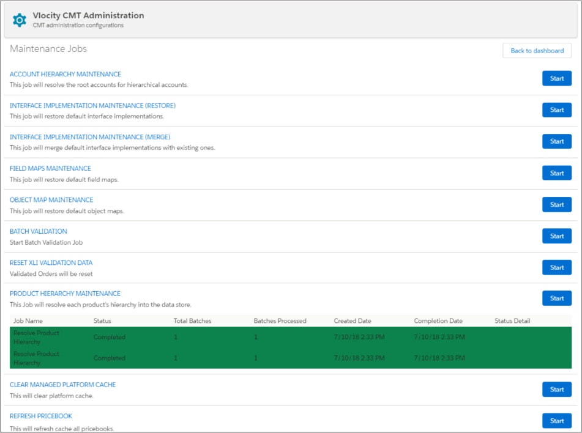The height and width of the screenshot is (433, 582).
Task: Start Interface Implementation Maintenance (Merge) job
Action: point(557,141)
